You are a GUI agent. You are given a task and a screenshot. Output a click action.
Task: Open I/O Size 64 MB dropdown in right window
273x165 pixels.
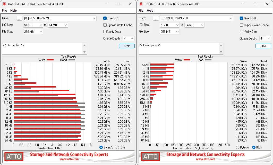pos(194,25)
